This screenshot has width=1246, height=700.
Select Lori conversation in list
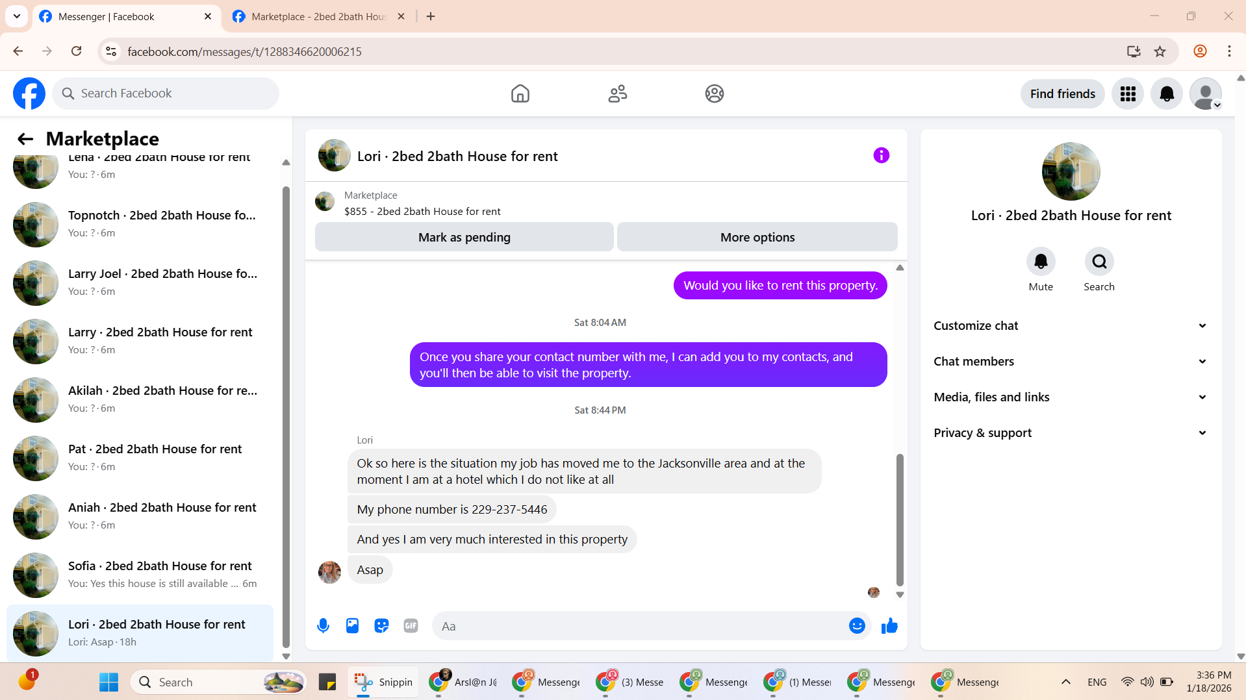(x=140, y=634)
